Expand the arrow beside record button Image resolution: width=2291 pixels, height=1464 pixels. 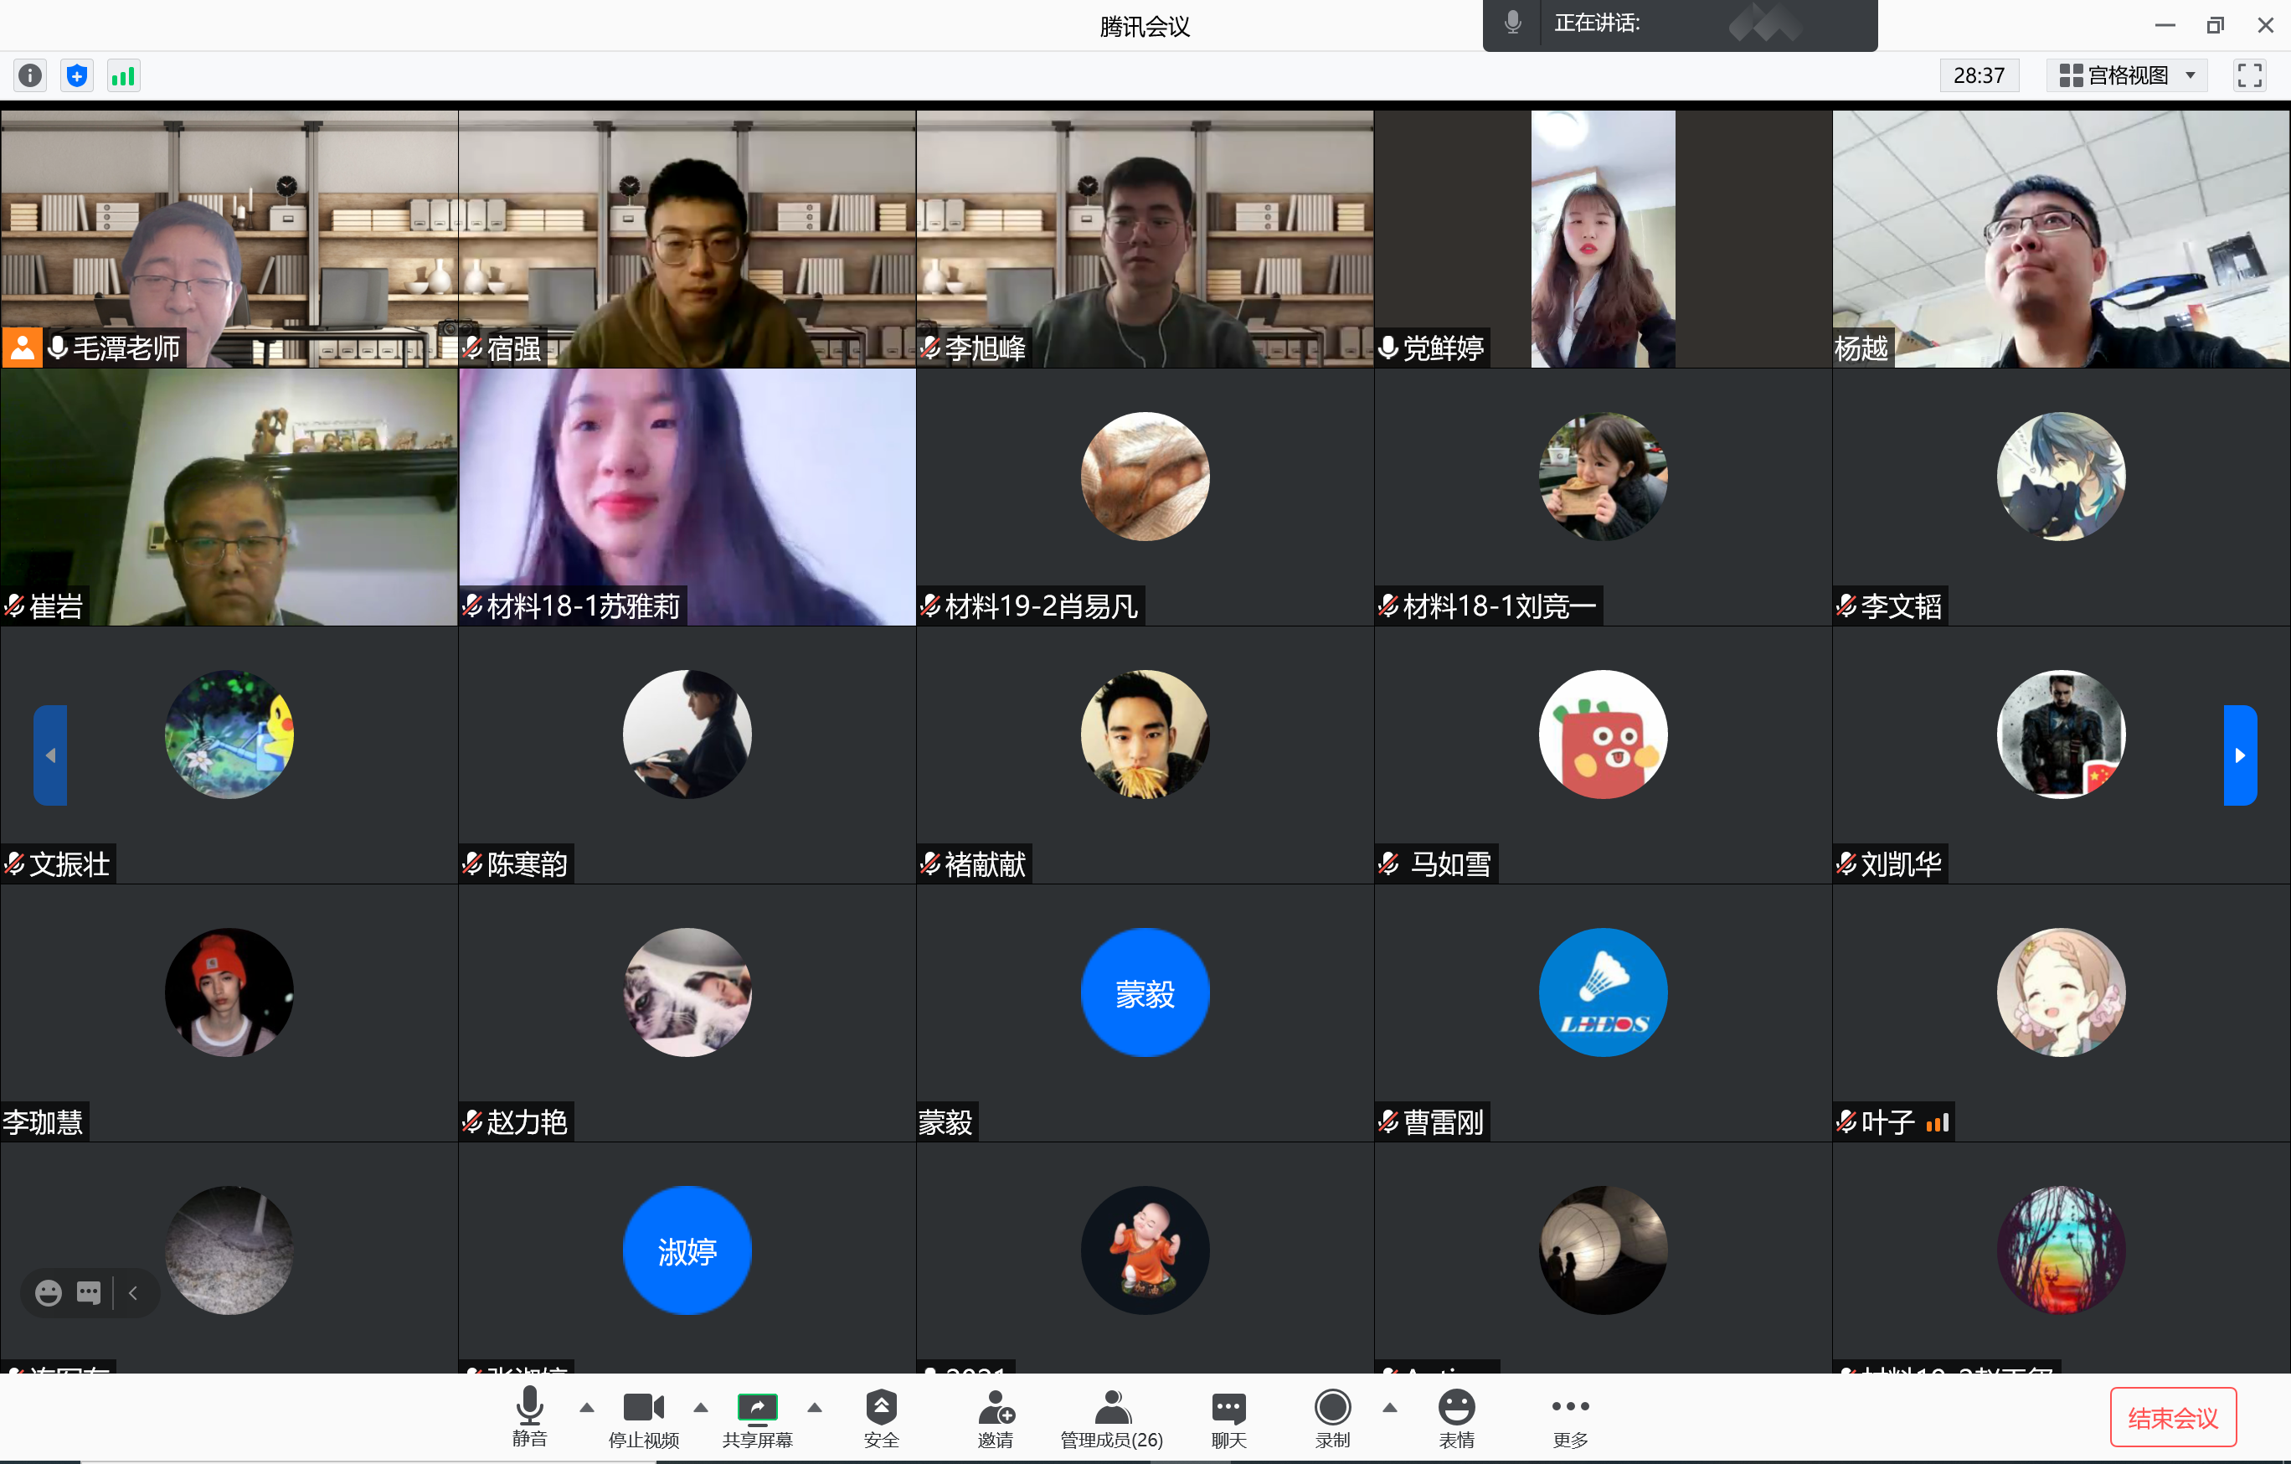click(x=1389, y=1408)
